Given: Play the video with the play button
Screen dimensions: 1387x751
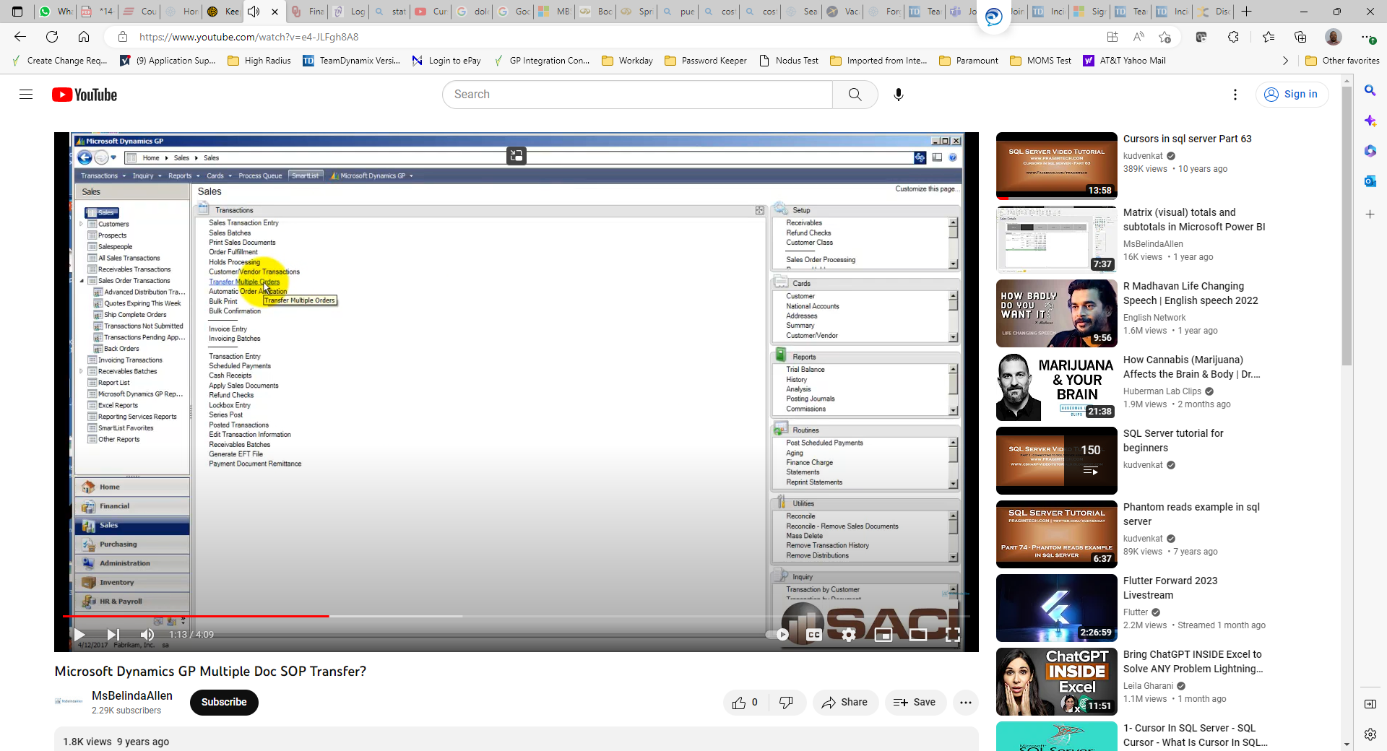Looking at the screenshot, I should (79, 635).
